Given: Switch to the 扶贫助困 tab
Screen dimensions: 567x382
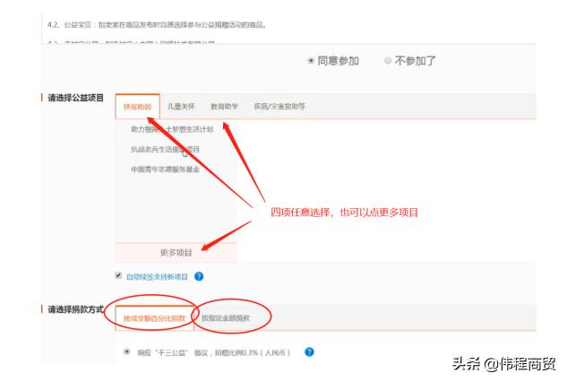Looking at the screenshot, I should pos(137,107).
